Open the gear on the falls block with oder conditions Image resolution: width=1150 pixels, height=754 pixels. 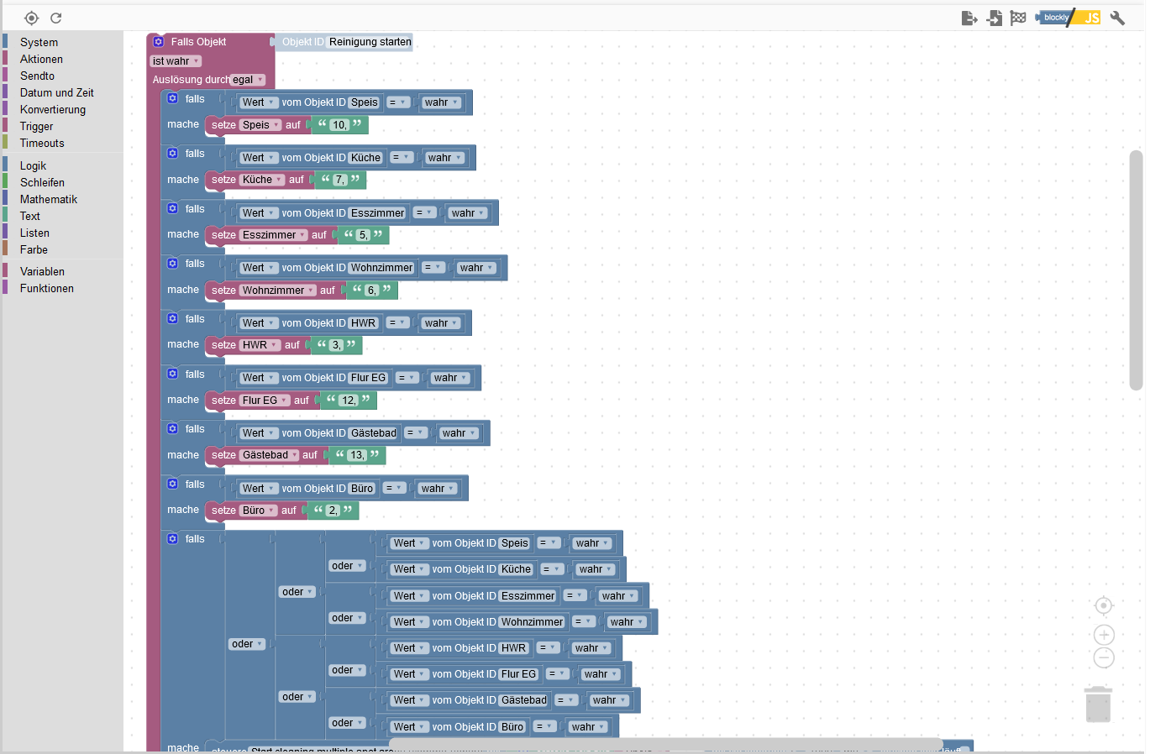click(172, 539)
